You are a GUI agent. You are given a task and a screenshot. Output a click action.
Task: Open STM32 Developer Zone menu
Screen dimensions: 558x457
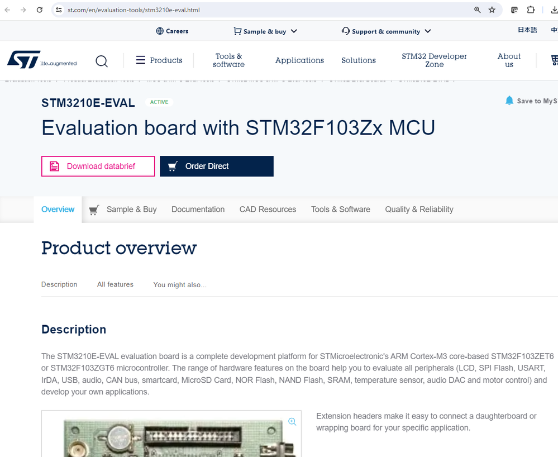tap(434, 60)
